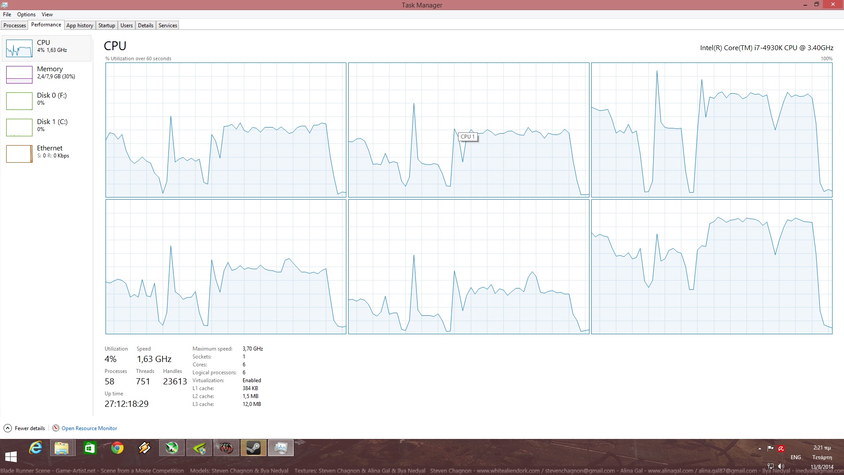Click the Steam taskbar icon
The width and height of the screenshot is (844, 475).
[254, 448]
